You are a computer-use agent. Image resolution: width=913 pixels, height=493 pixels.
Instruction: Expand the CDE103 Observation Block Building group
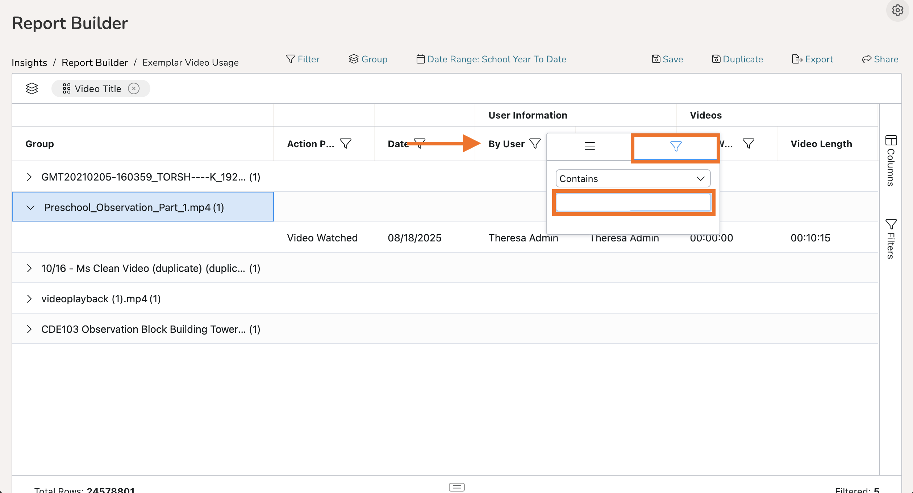coord(29,329)
